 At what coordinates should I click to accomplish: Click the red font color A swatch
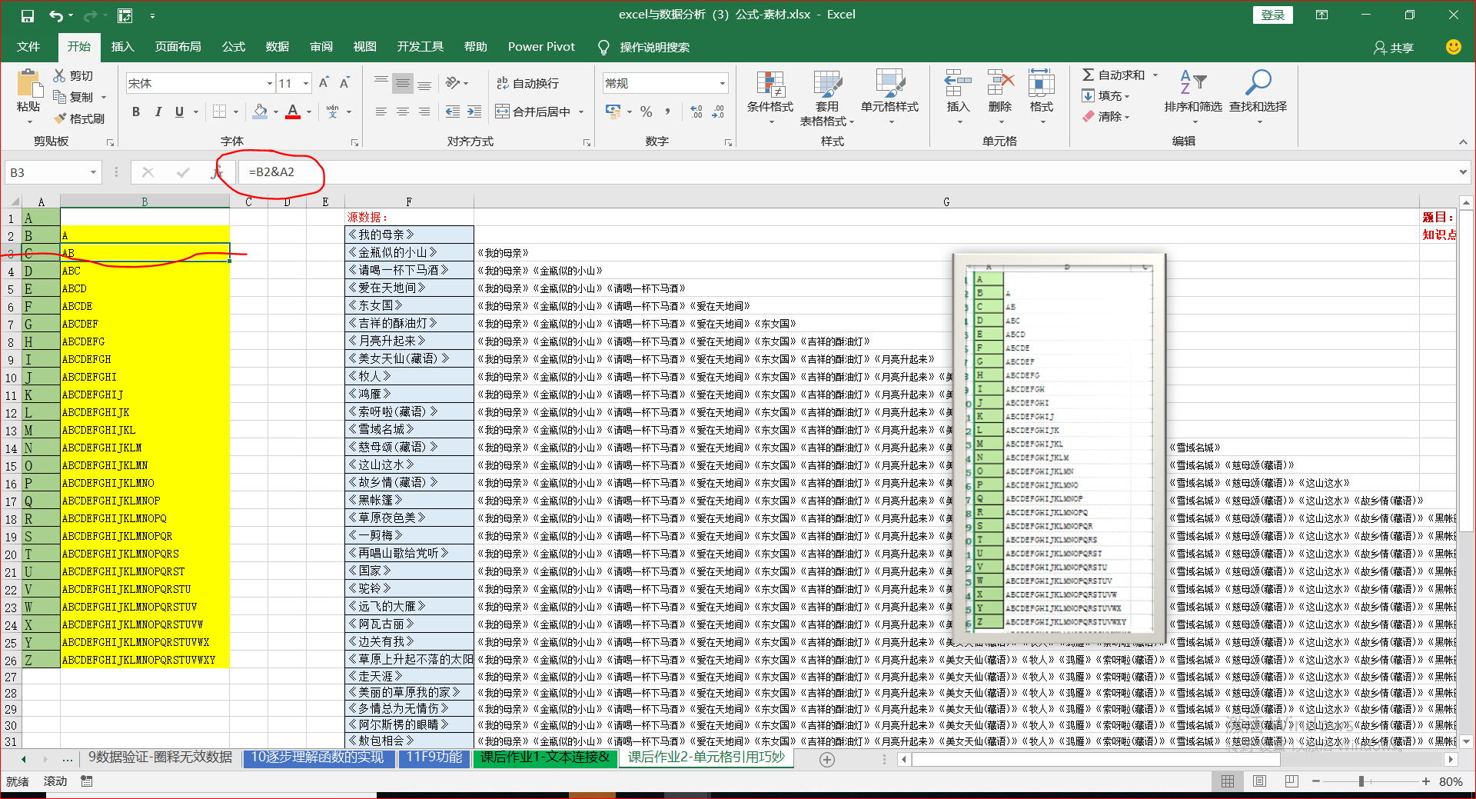pyautogui.click(x=293, y=112)
